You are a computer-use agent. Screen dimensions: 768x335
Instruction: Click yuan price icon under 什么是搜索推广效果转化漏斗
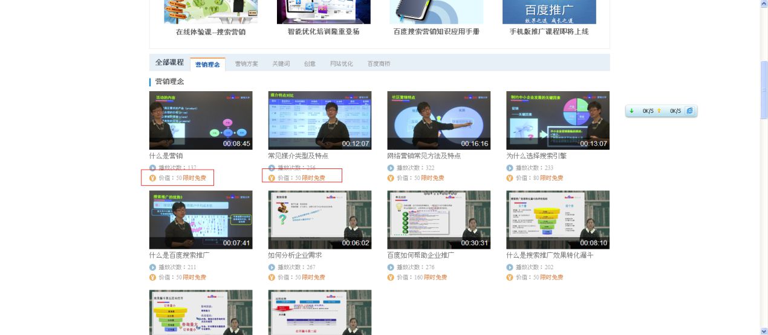pyautogui.click(x=510, y=278)
